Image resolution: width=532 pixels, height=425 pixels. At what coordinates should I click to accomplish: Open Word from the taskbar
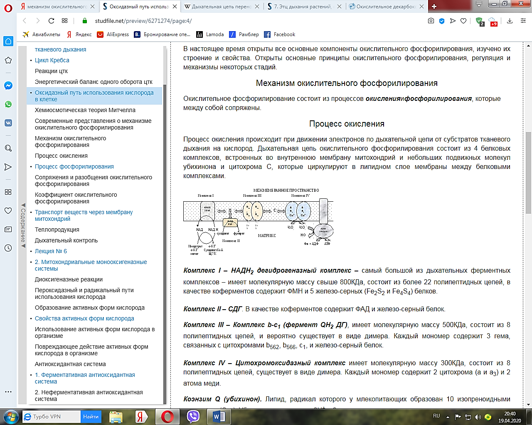(219, 416)
